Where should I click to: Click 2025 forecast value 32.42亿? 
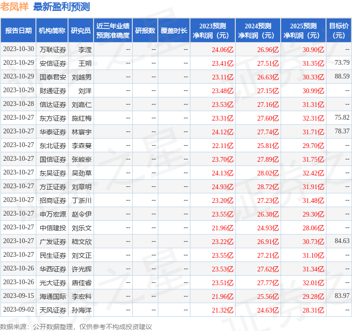[x=313, y=173]
